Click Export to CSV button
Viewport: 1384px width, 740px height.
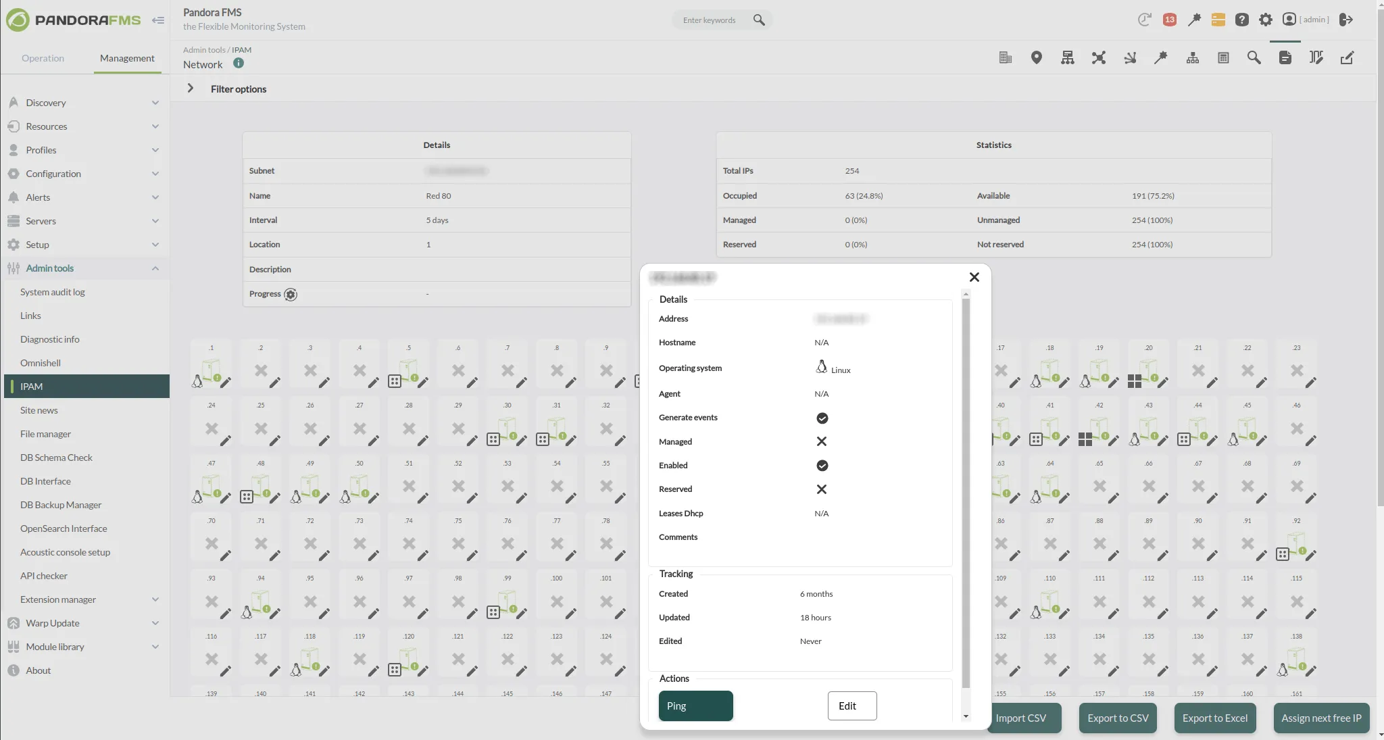1118,718
